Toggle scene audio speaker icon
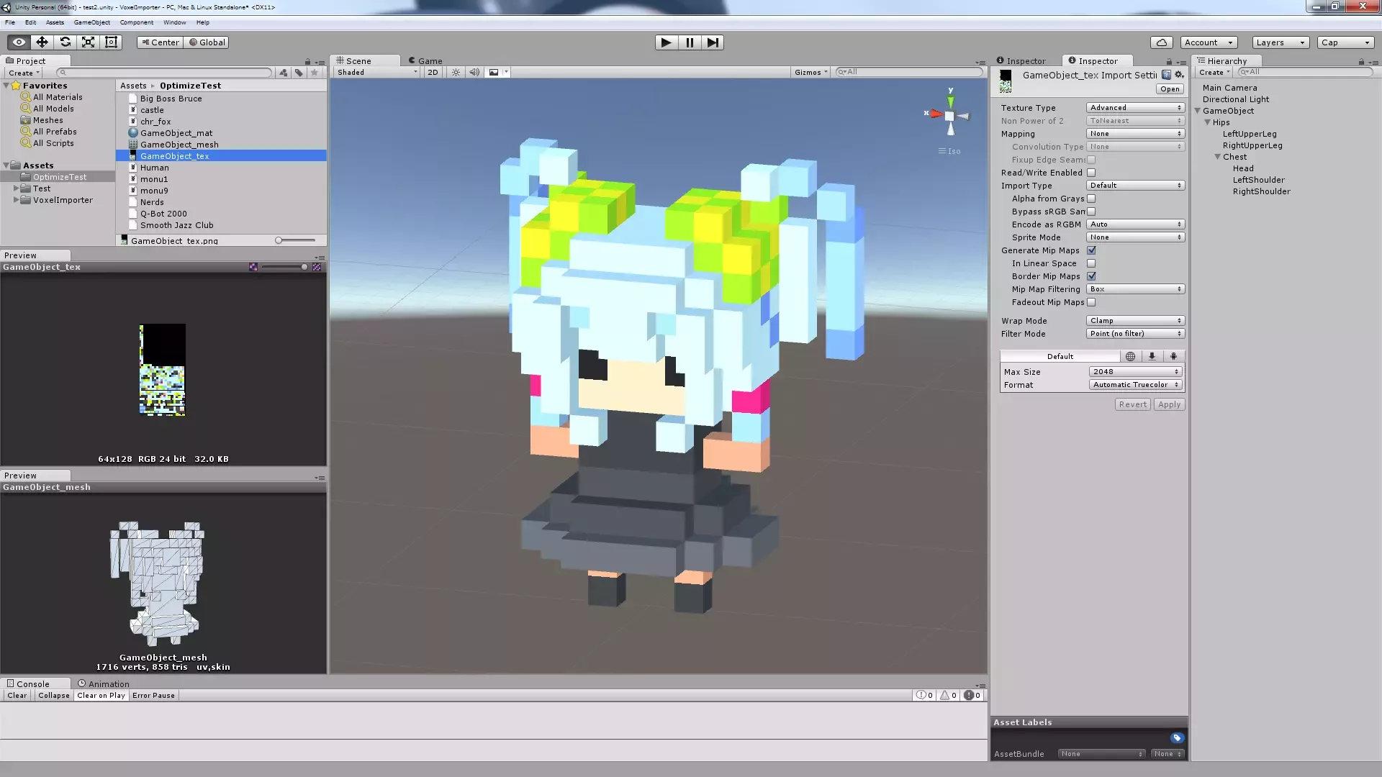This screenshot has height=777, width=1382. 474,72
